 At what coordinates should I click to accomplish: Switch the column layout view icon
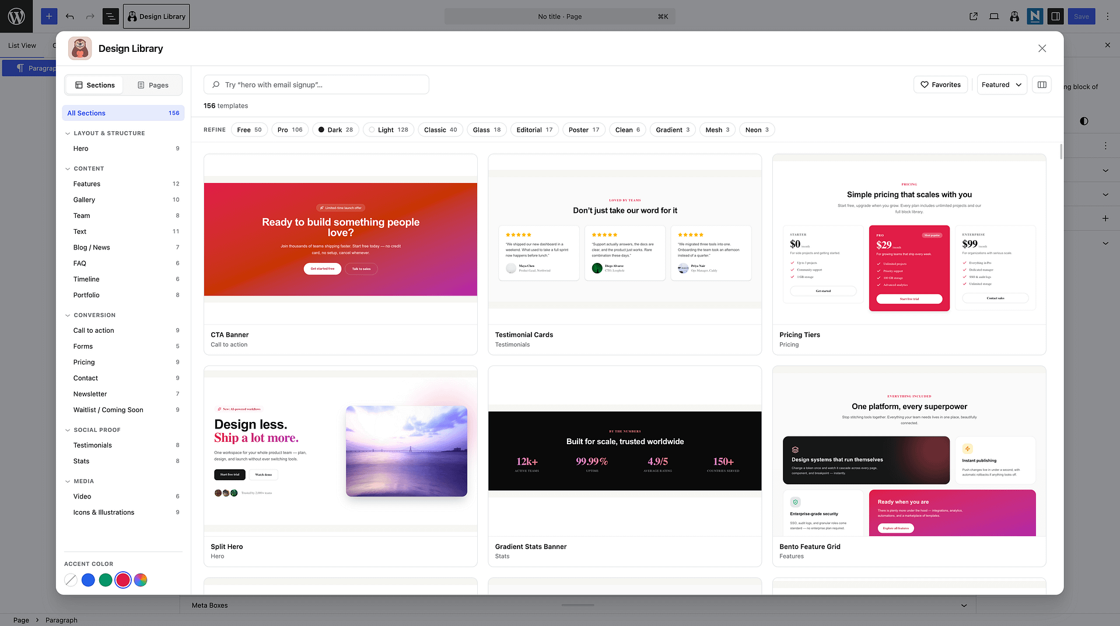pyautogui.click(x=1042, y=85)
